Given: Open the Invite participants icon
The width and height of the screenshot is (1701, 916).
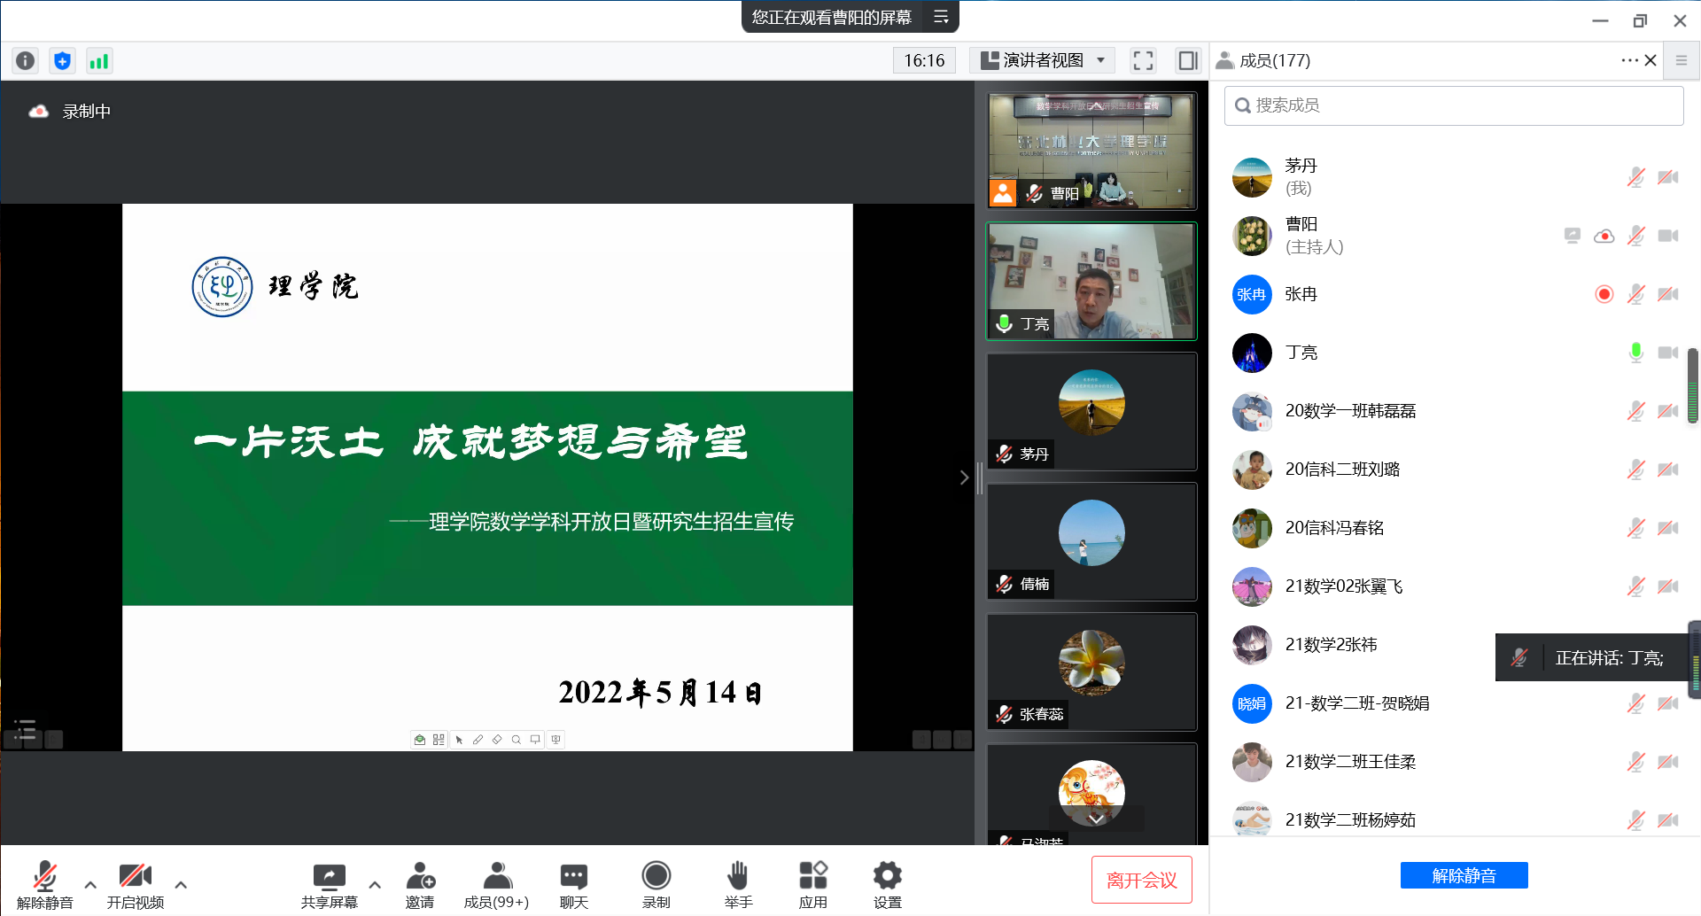Looking at the screenshot, I should [x=420, y=884].
